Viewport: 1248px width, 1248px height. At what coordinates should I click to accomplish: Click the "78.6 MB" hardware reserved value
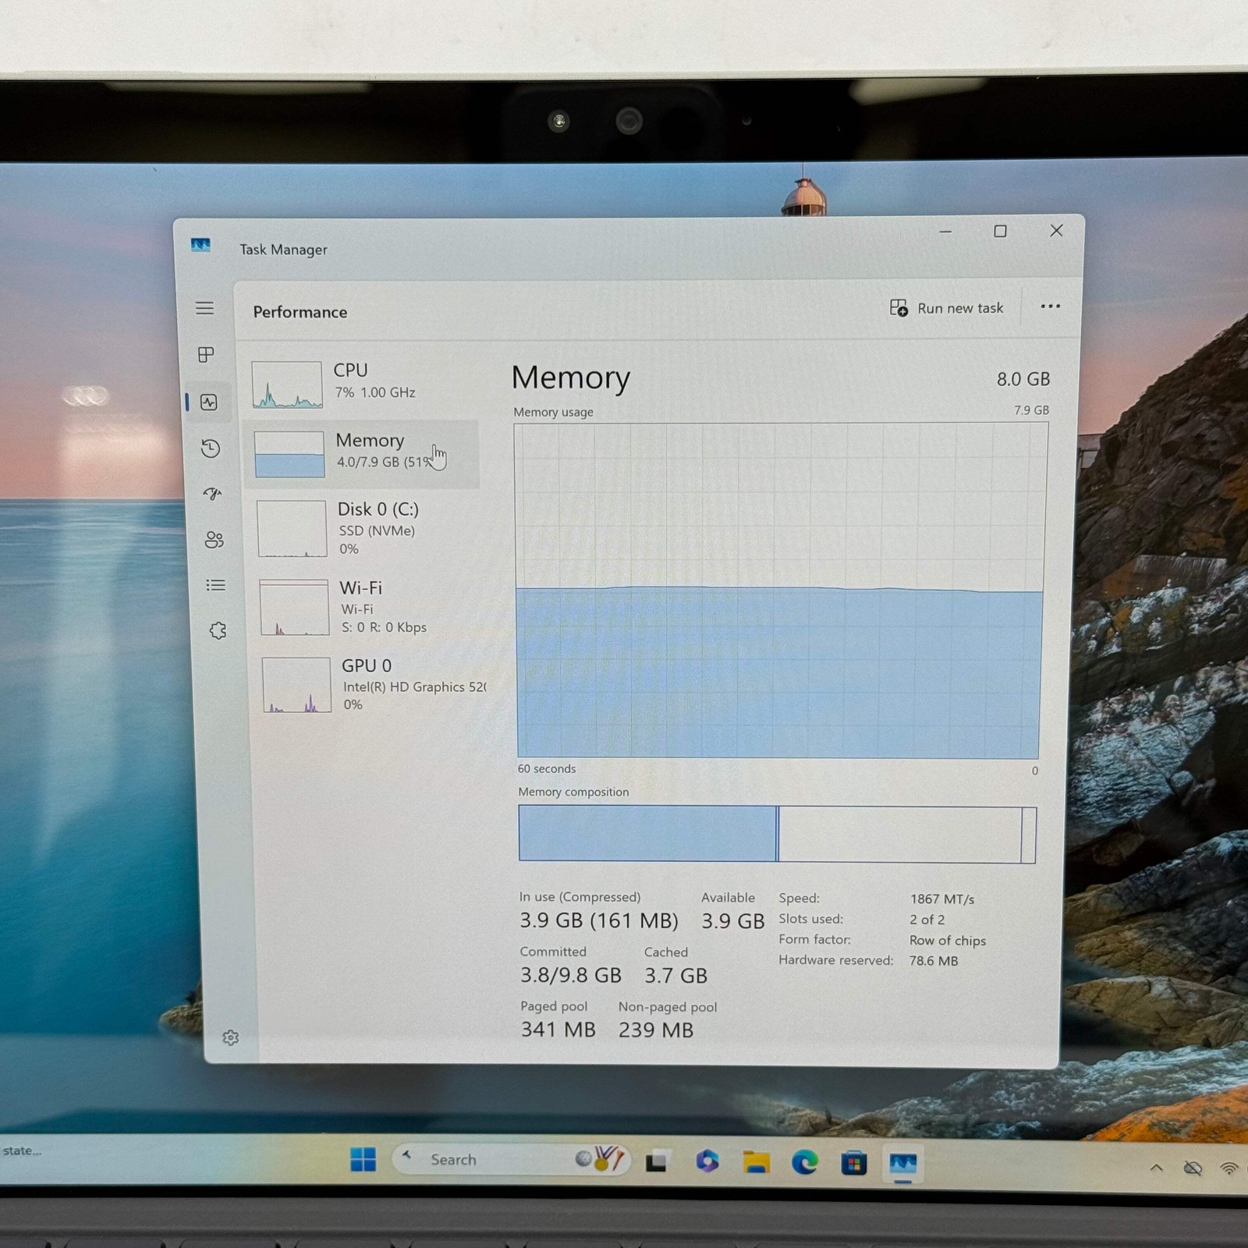pyautogui.click(x=934, y=961)
